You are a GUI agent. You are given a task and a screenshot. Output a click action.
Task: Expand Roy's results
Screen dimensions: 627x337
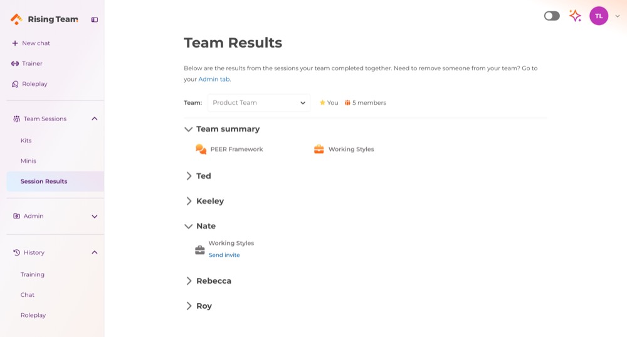189,306
